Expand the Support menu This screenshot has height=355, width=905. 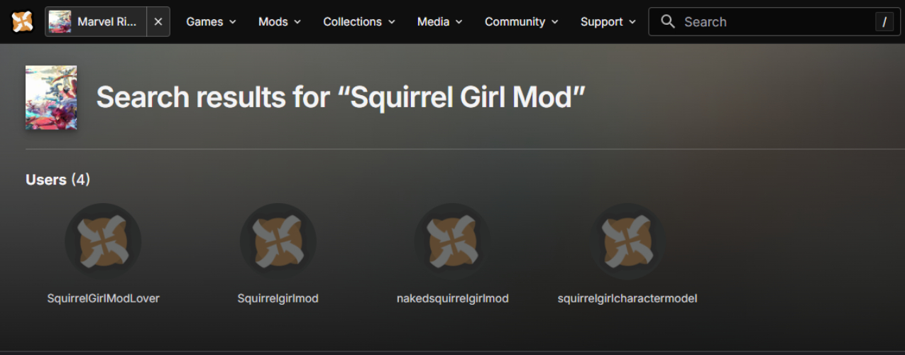click(x=608, y=22)
